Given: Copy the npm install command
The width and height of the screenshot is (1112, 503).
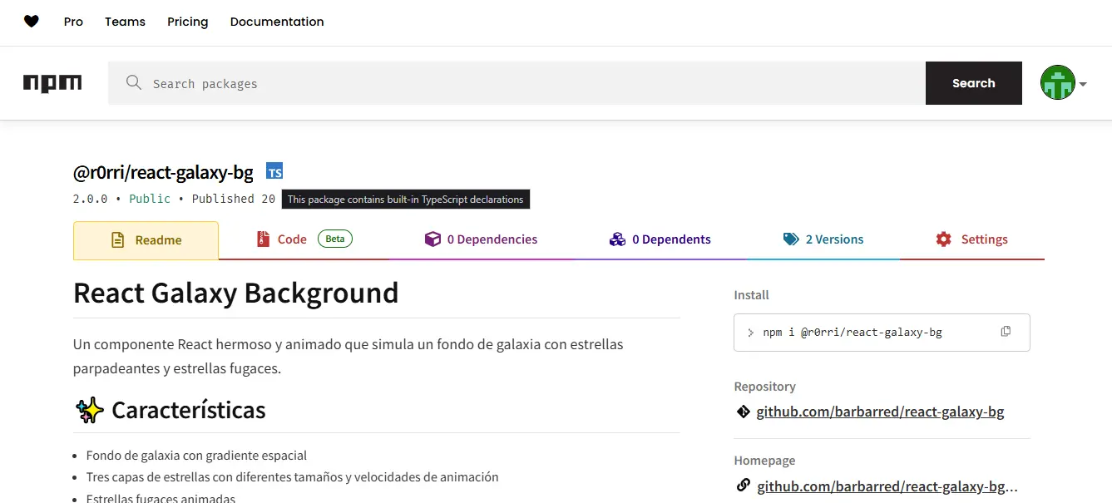Looking at the screenshot, I should point(1006,332).
